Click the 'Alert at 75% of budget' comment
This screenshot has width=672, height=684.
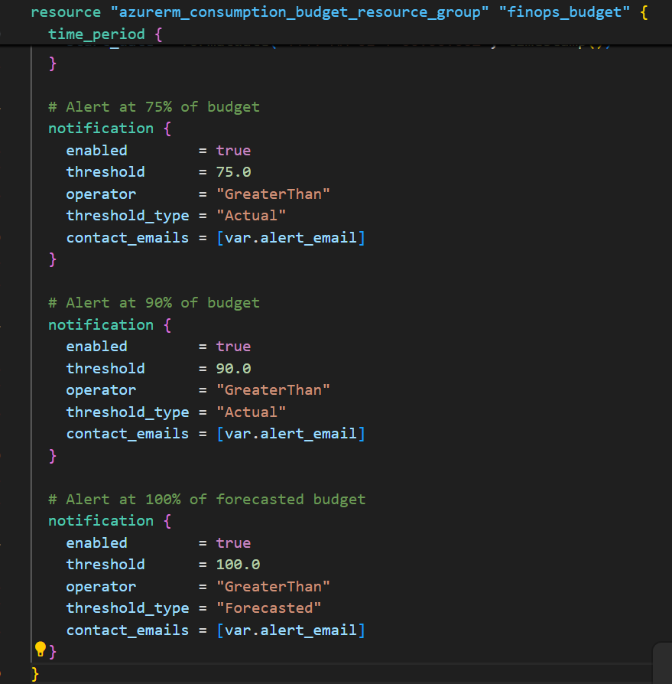tap(154, 106)
